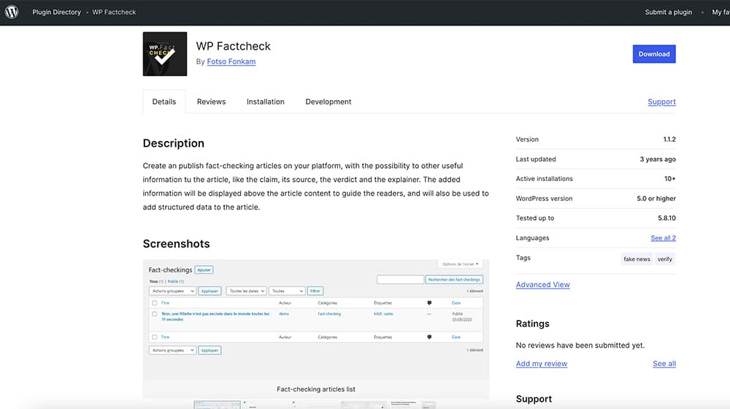Click the version value 1.1.2
The image size is (730, 409).
(x=669, y=139)
